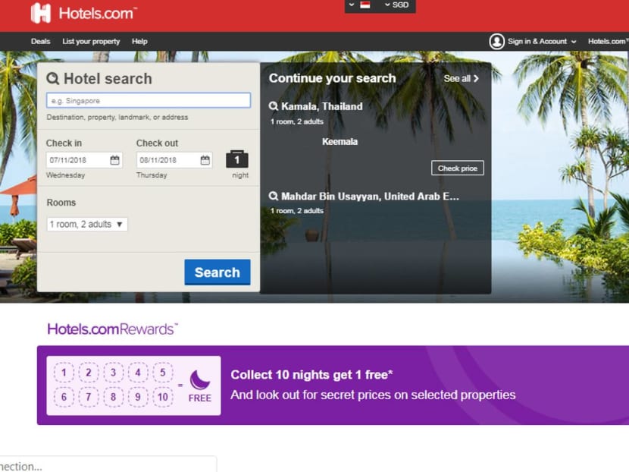Click the Hotels.com Rewards logo
Viewport: 629px width, 472px height.
[112, 329]
